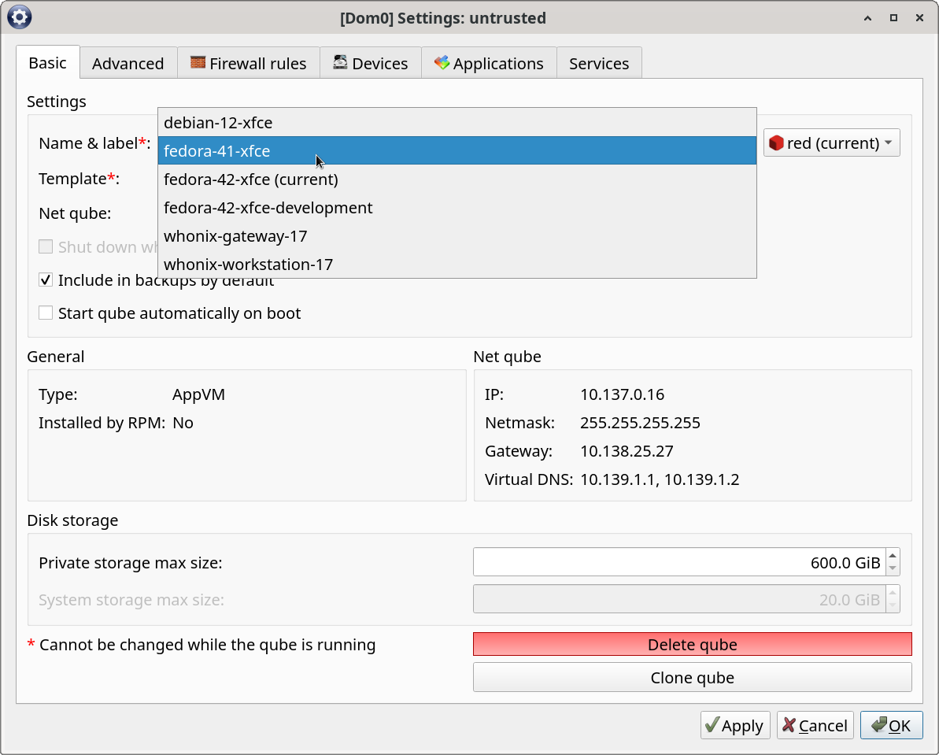Click the private storage max size field
939x755 pixels.
(677, 562)
